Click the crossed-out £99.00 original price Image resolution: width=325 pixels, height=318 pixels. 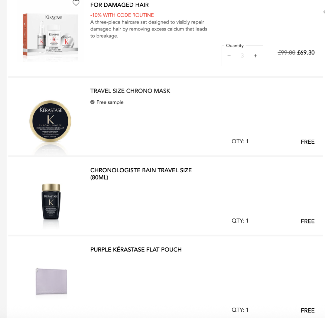pos(286,53)
